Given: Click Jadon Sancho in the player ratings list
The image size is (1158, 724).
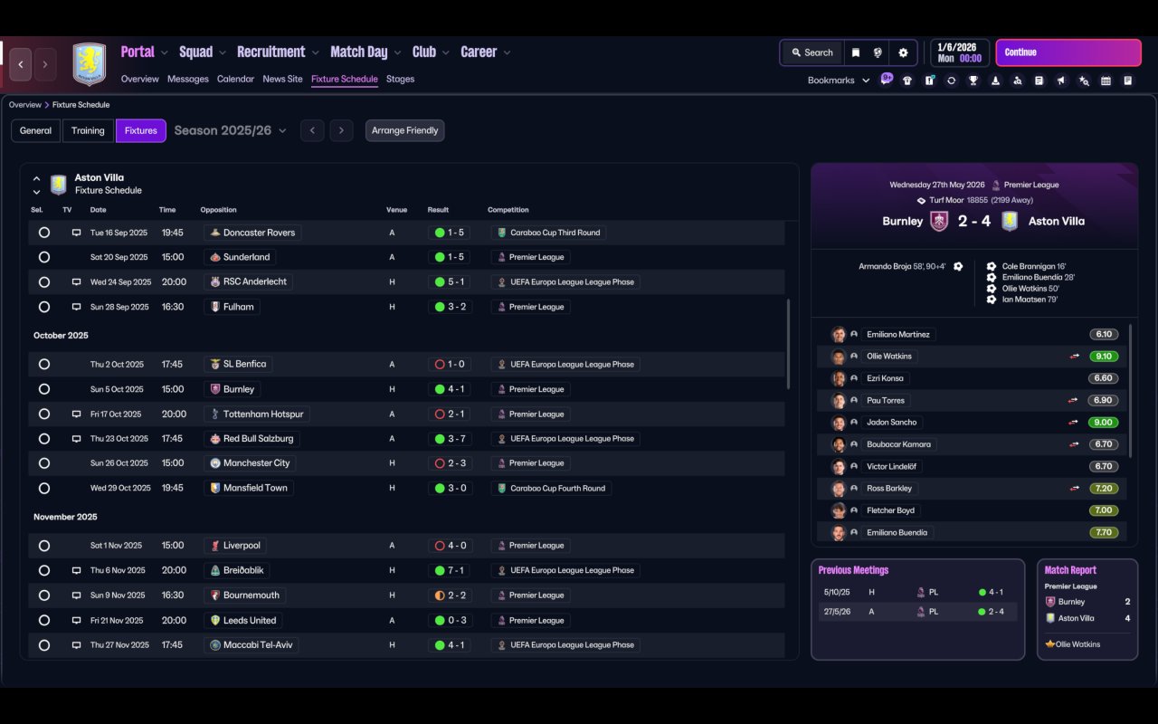Looking at the screenshot, I should pyautogui.click(x=891, y=423).
